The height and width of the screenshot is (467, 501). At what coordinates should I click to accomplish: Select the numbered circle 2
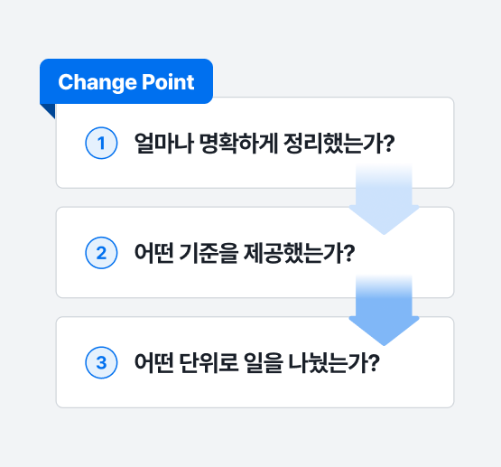(101, 253)
